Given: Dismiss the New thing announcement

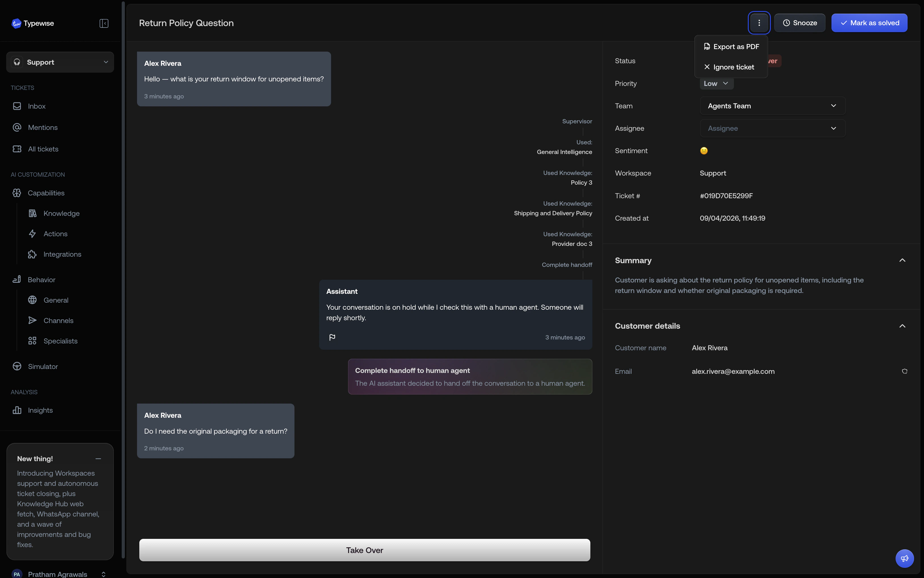Looking at the screenshot, I should tap(98, 458).
